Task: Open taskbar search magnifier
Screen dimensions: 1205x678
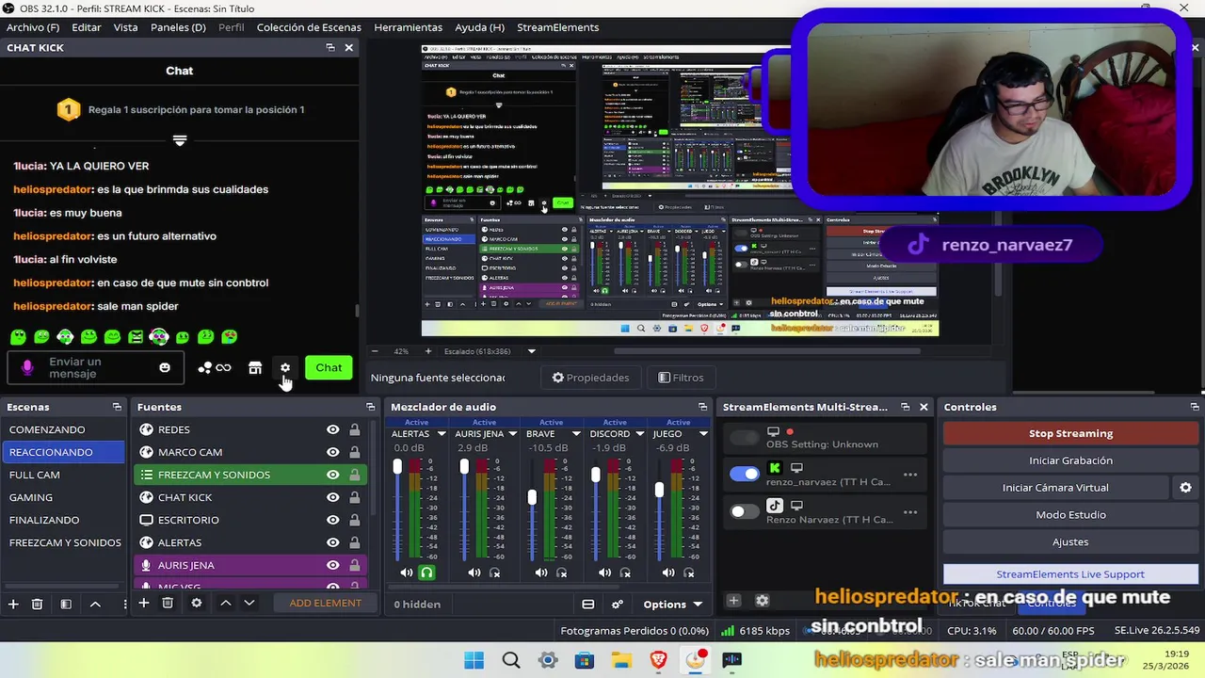Action: point(510,660)
